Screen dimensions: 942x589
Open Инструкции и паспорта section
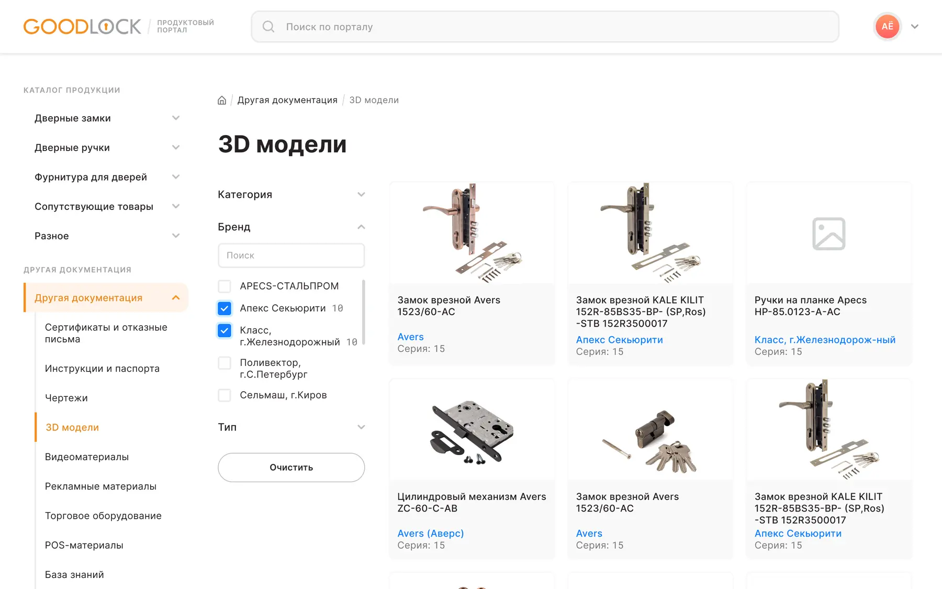click(102, 369)
